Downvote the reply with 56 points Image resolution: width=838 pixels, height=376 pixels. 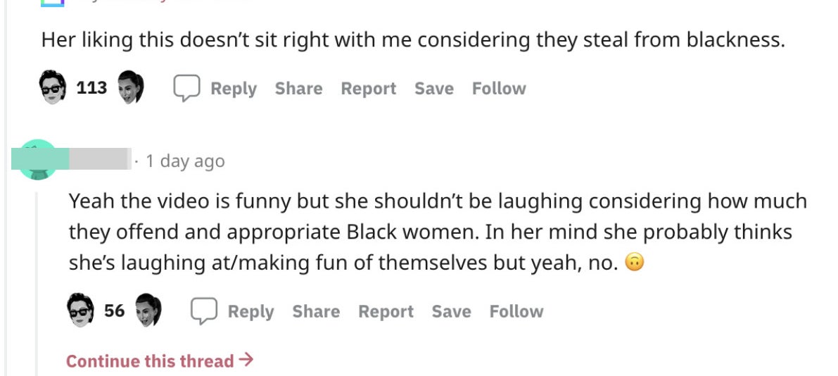click(x=148, y=311)
